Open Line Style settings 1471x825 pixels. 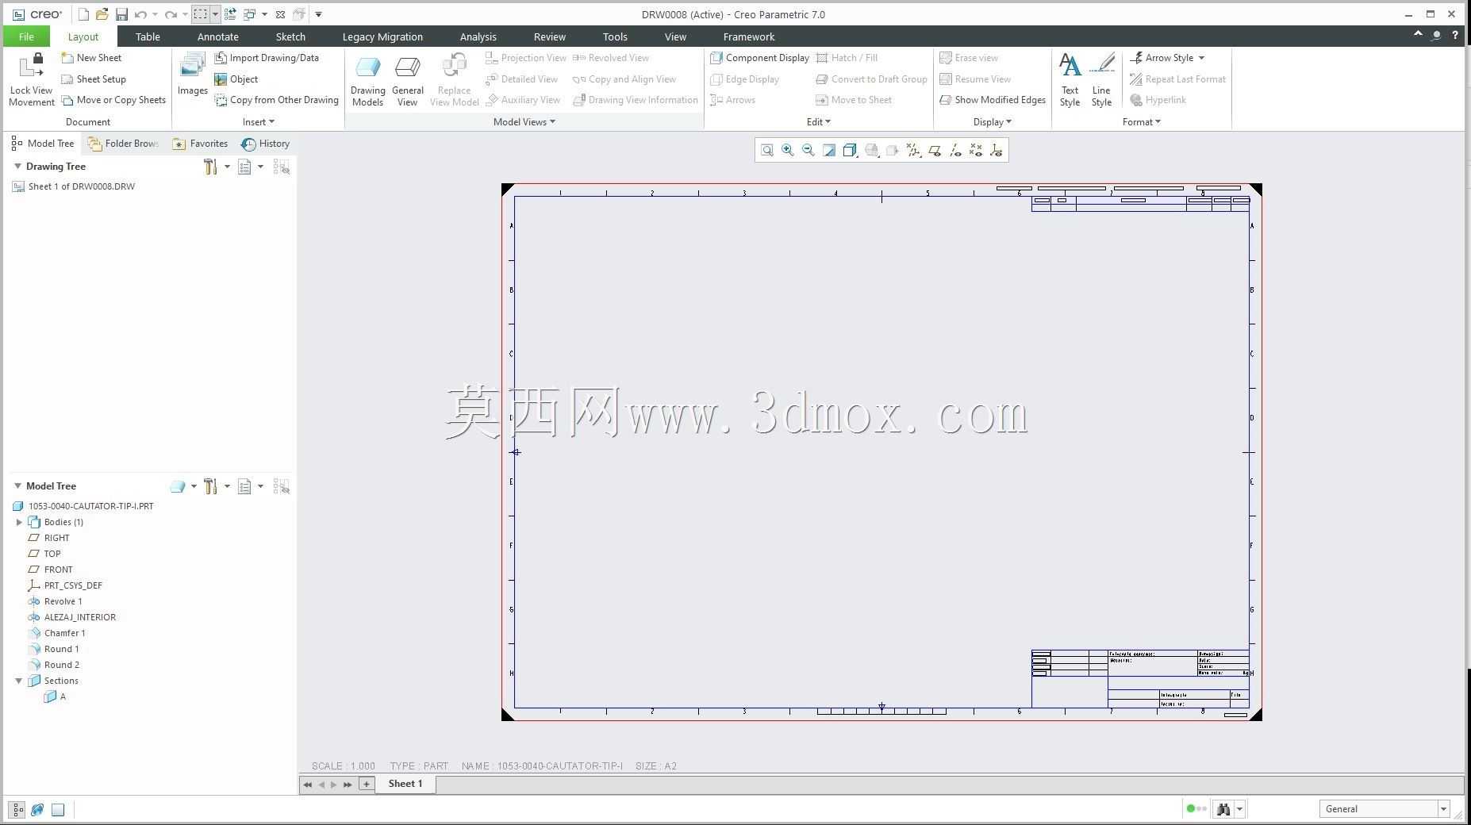[x=1101, y=80]
